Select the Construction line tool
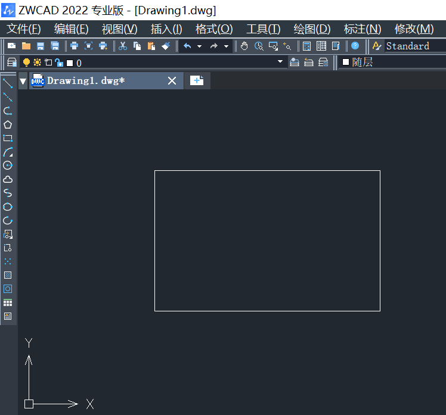The width and height of the screenshot is (446, 415). pos(8,97)
